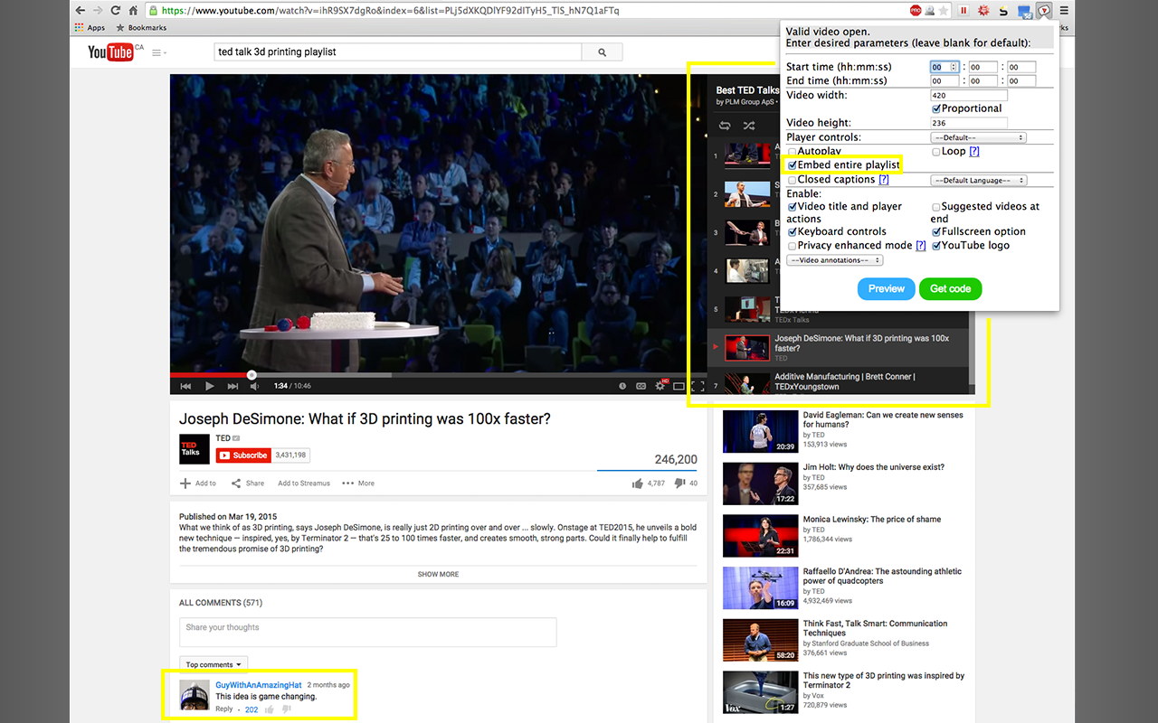Toggle the Keyboard controls checkbox
Screen dimensions: 1158x723
pos(793,232)
